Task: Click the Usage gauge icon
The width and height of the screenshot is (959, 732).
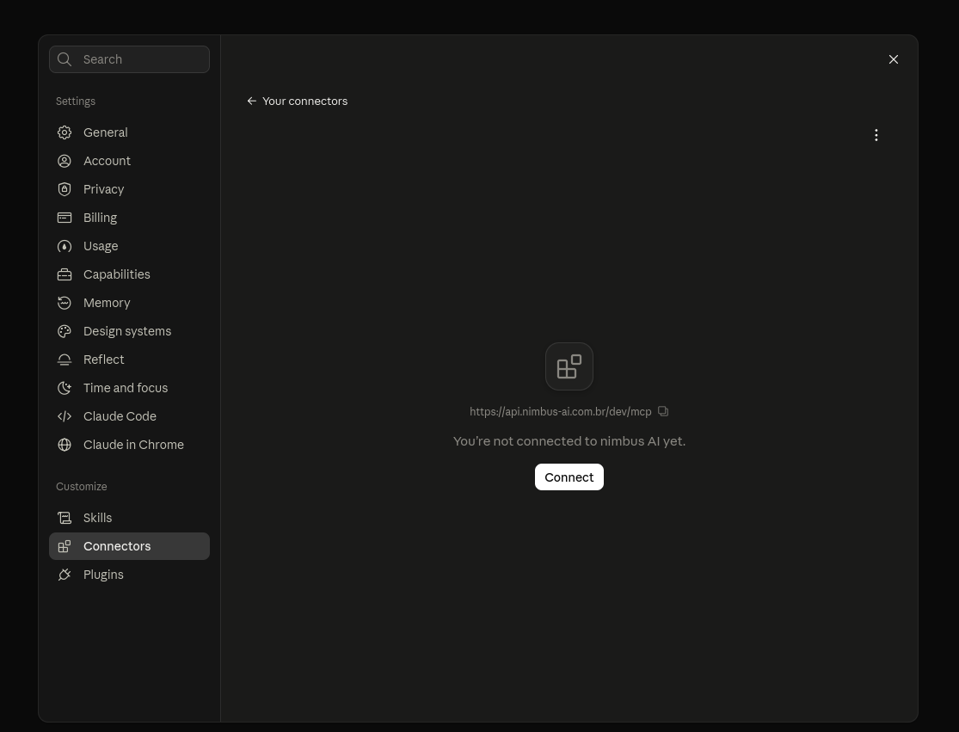Action: 65,247
